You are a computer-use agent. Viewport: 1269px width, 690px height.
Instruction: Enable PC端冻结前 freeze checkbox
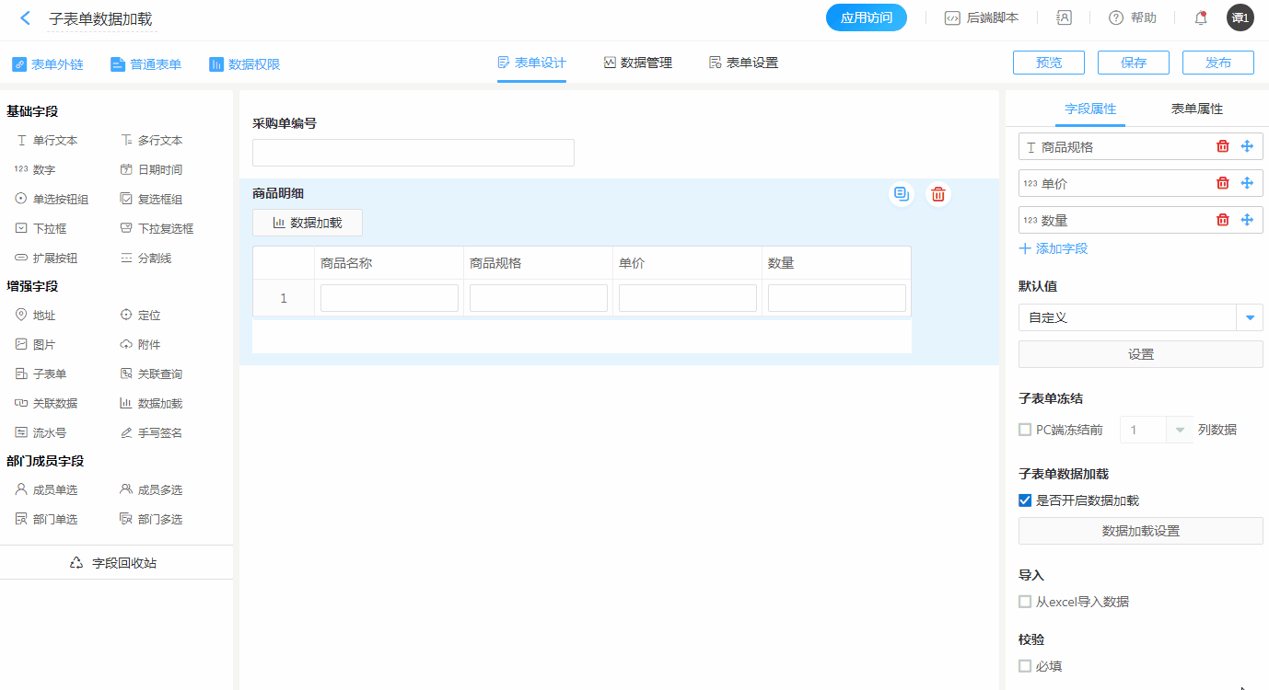coord(1025,430)
